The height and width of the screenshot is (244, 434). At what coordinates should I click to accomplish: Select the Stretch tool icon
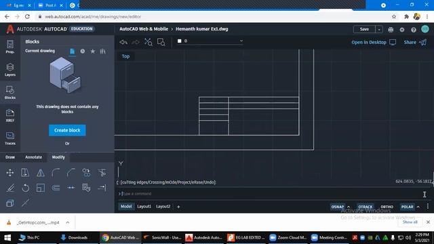[25, 173]
